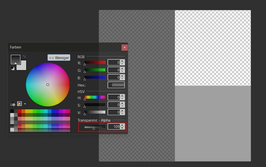266x167 pixels.
Task: Click the G green channel slider
Action: pyautogui.click(x=95, y=70)
